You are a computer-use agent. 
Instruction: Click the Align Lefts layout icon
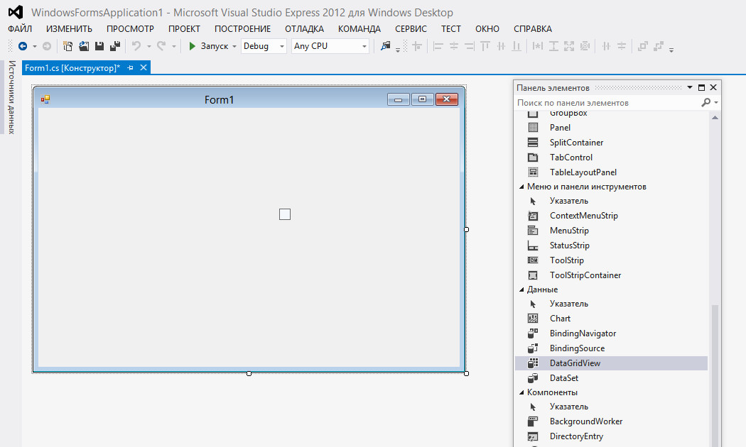click(x=438, y=46)
